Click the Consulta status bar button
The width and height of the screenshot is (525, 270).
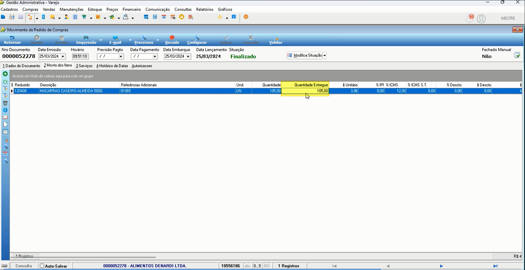click(x=24, y=266)
